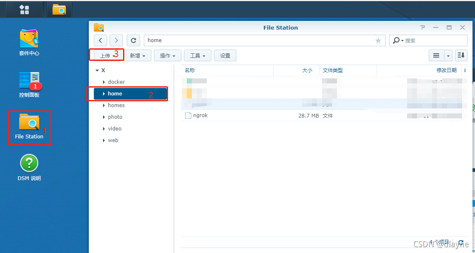This screenshot has width=475, height=253.
Task: Select the docker folder in tree
Action: (x=116, y=82)
